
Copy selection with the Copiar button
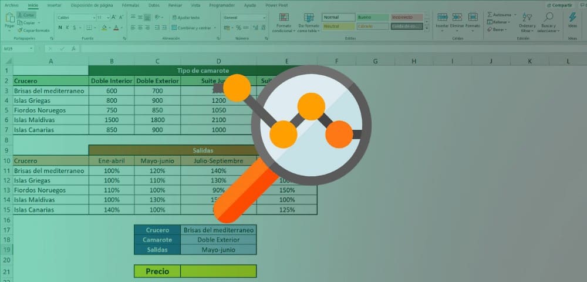tap(26, 23)
